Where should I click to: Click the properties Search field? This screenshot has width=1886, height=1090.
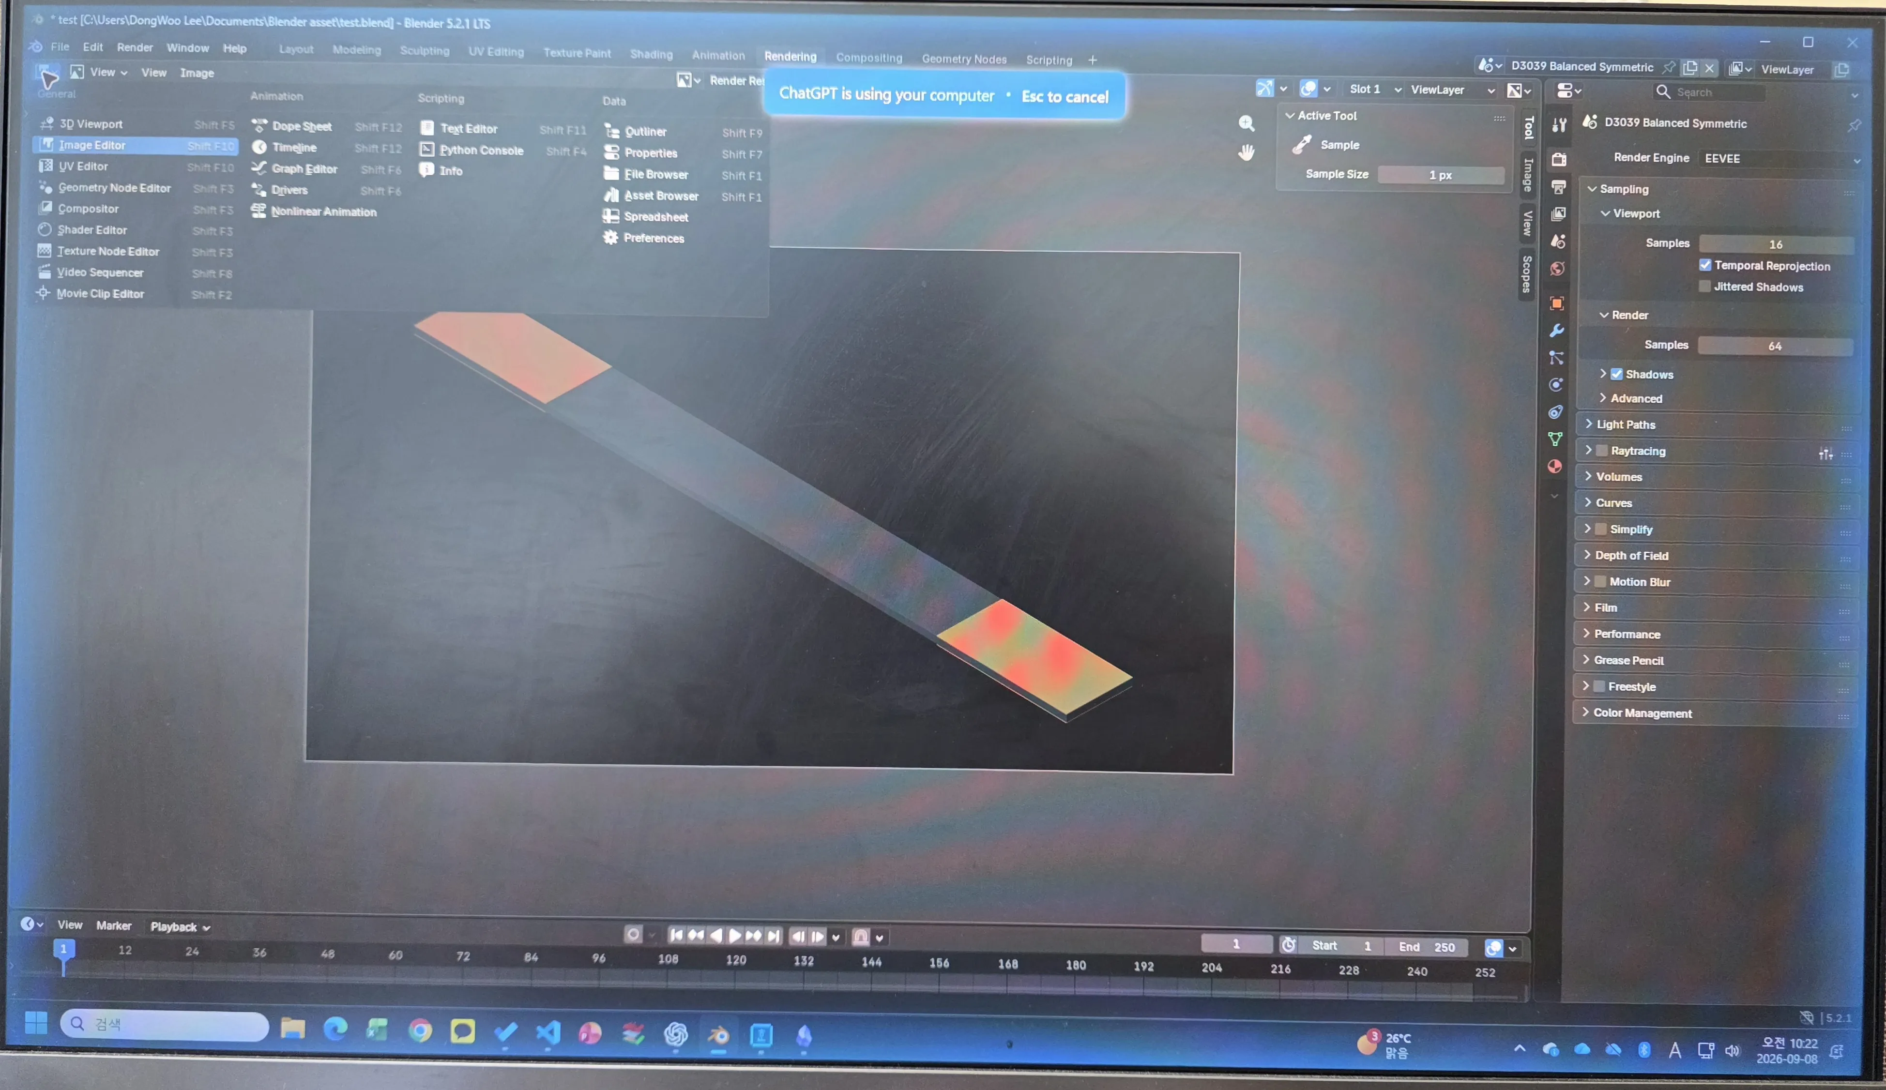pyautogui.click(x=1709, y=92)
